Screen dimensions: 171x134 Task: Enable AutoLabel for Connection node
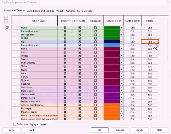click(95, 31)
